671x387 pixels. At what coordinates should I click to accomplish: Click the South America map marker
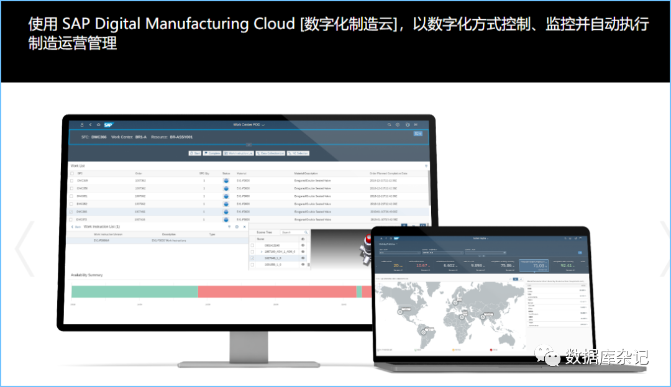coord(423,332)
